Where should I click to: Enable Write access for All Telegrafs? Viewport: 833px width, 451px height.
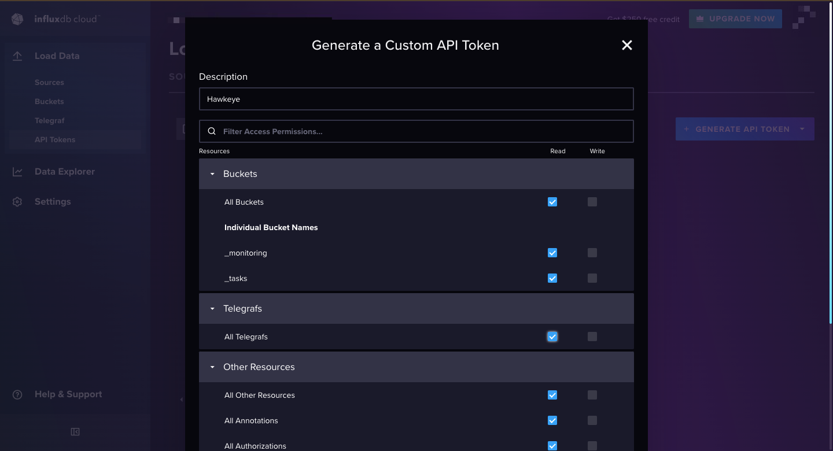(592, 336)
